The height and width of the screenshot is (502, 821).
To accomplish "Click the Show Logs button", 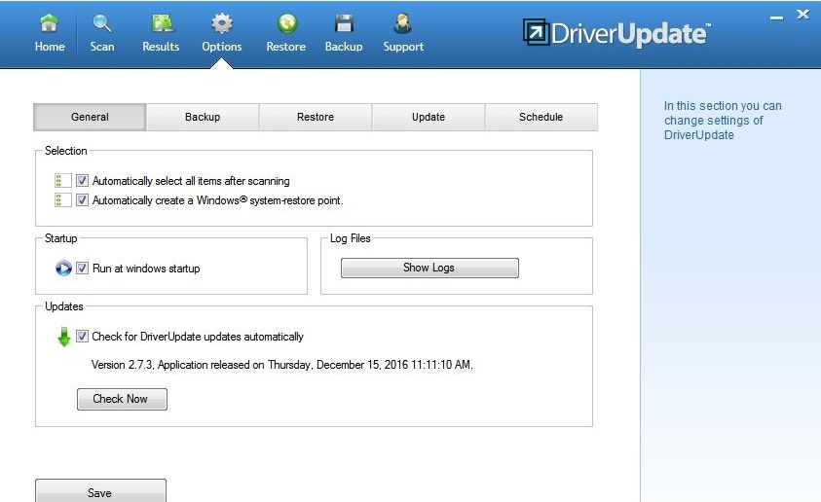I will (x=429, y=268).
